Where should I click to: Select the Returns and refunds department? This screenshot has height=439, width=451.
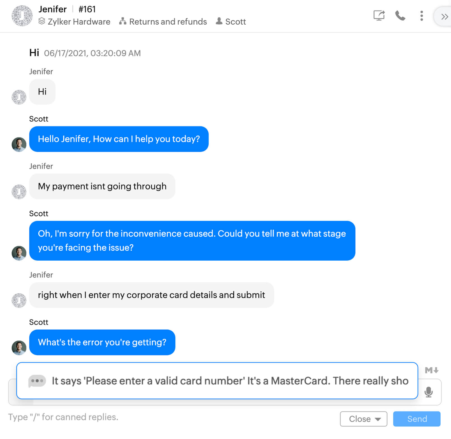point(168,22)
